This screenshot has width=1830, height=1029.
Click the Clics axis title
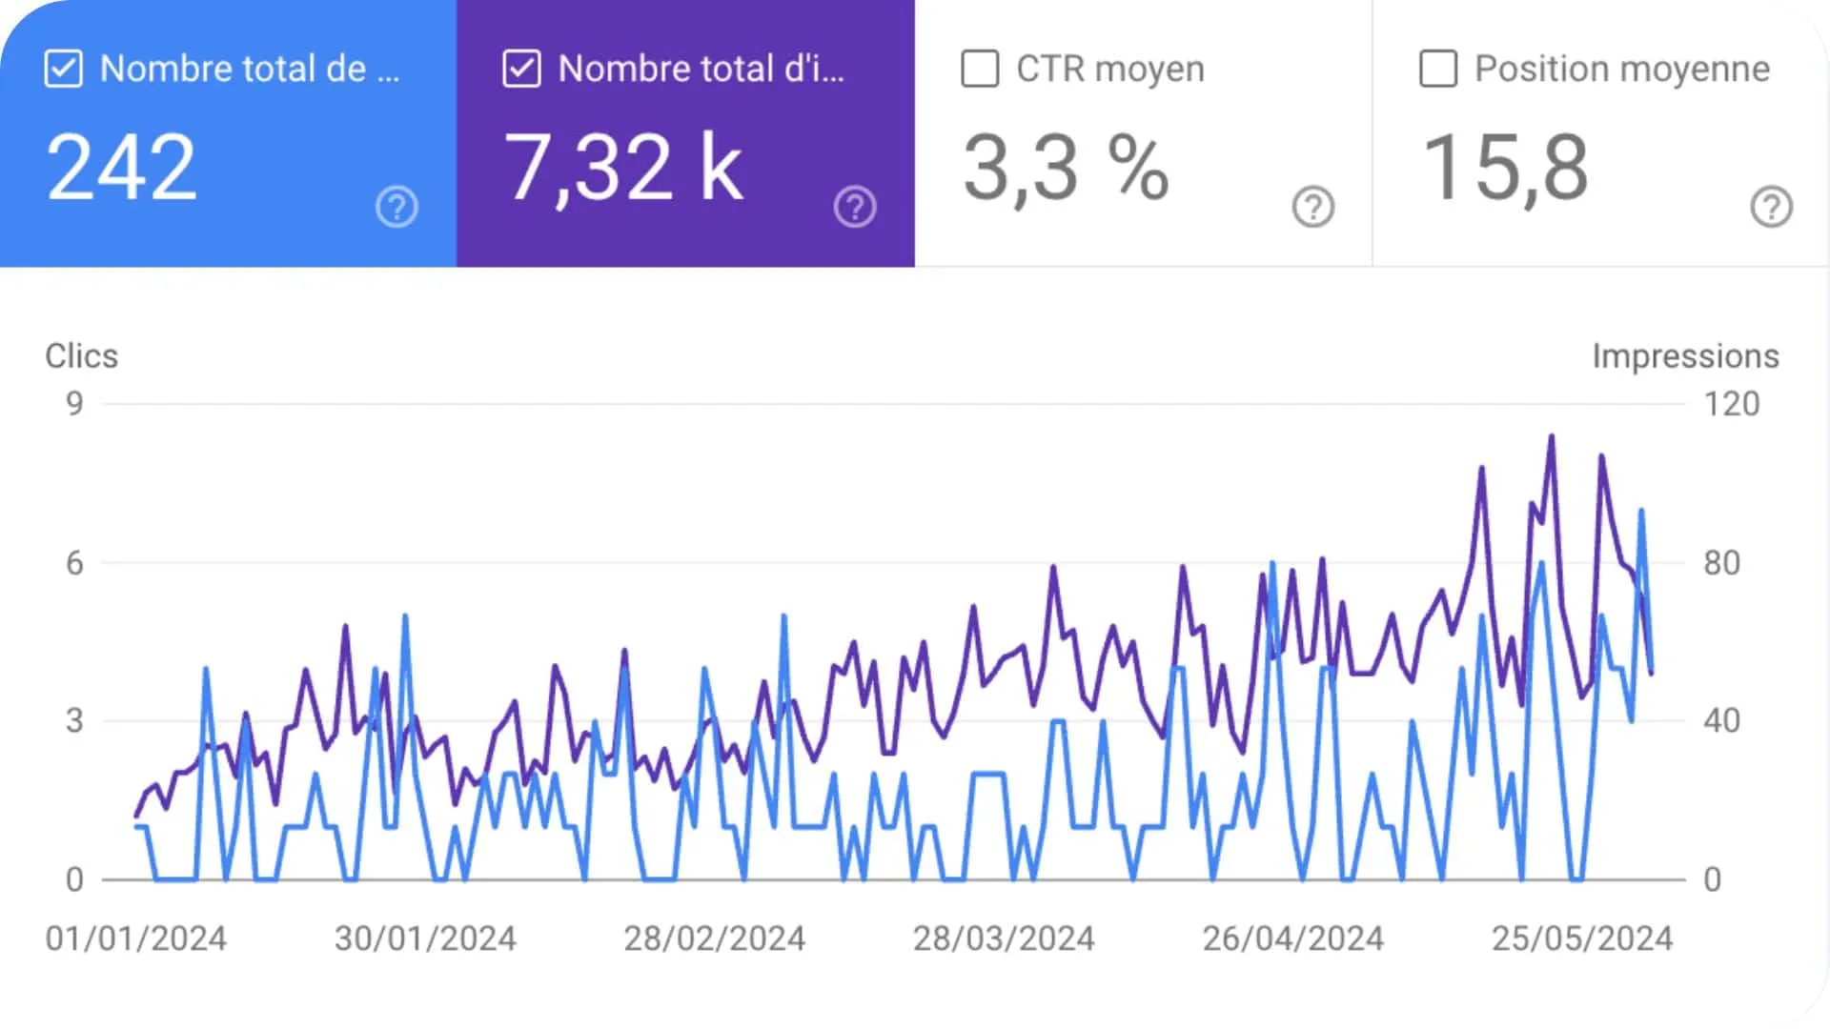pyautogui.click(x=82, y=355)
